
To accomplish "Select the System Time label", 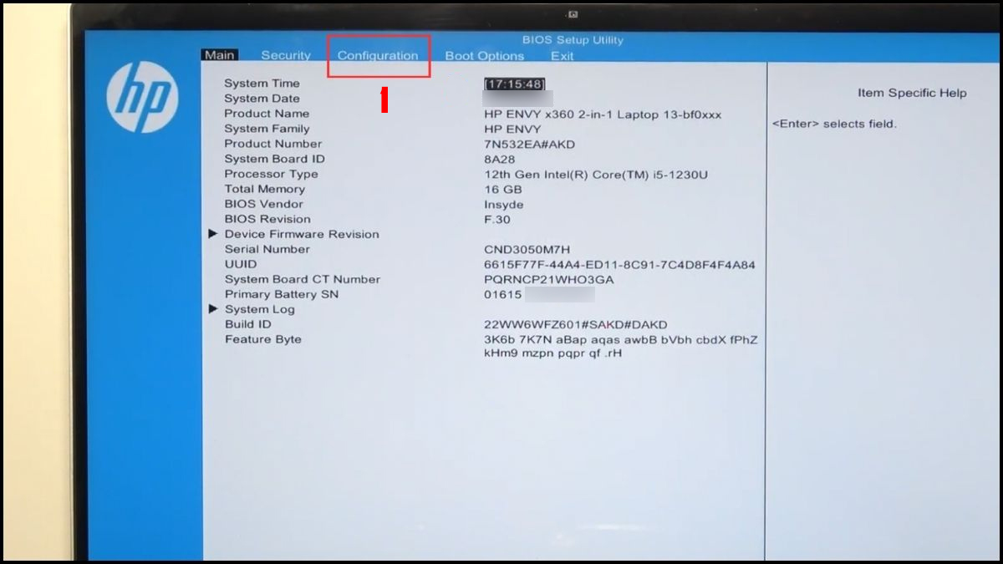I will 262,84.
